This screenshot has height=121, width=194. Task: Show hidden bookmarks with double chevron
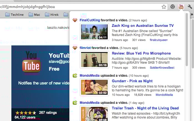point(192,14)
